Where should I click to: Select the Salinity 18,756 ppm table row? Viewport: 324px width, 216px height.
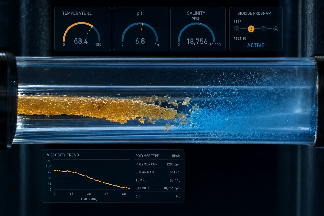158,188
